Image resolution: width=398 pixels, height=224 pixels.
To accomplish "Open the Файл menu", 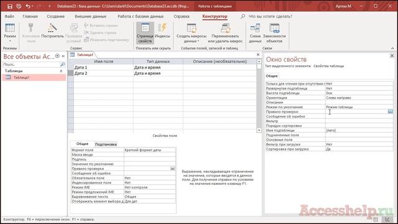I will click(9, 16).
